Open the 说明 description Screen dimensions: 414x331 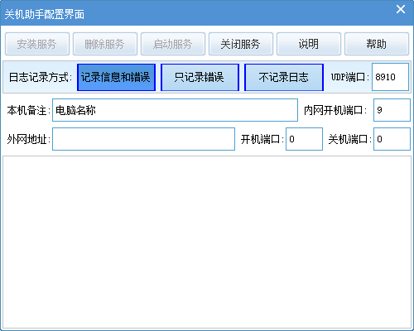[309, 44]
